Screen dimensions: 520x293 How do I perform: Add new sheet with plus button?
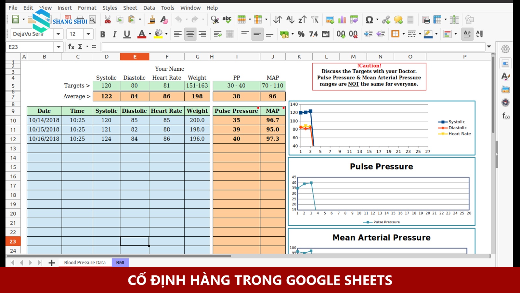point(52,263)
